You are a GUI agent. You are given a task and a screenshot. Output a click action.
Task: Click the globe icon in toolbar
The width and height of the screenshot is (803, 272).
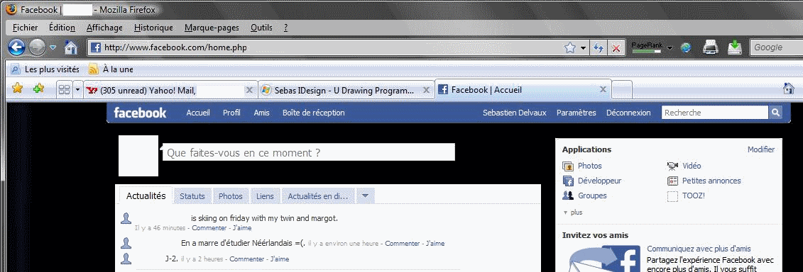coord(686,47)
